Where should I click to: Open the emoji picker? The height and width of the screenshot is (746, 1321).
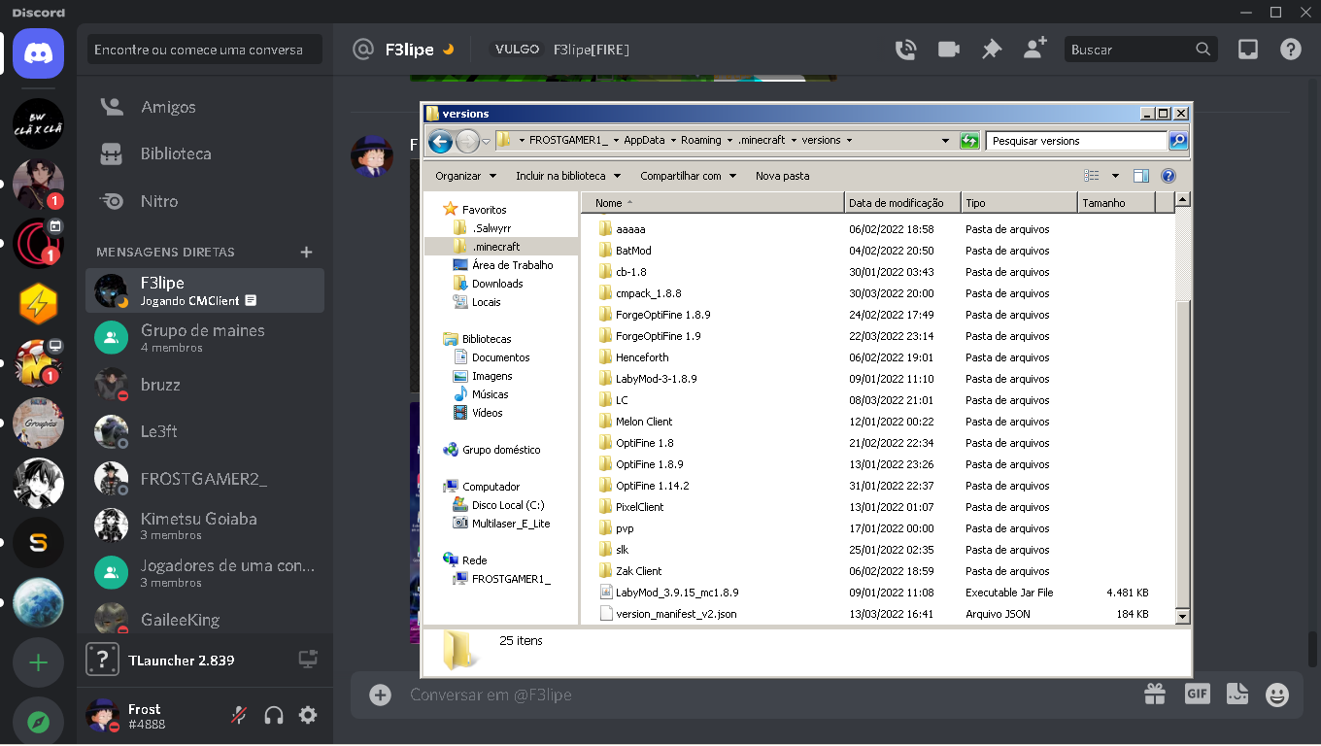(x=1277, y=695)
